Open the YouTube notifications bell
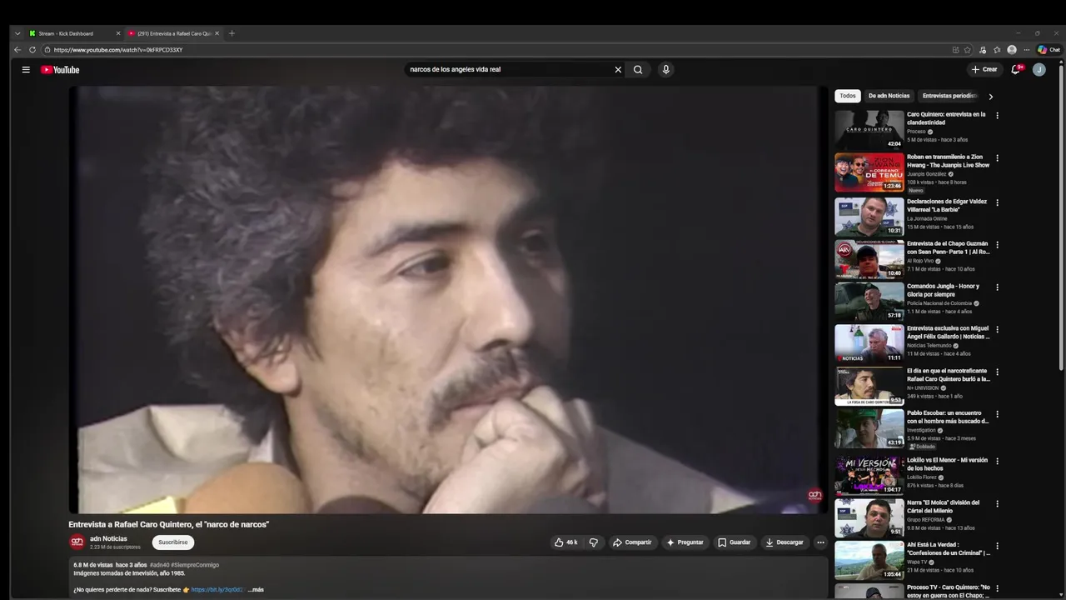The height and width of the screenshot is (600, 1066). point(1016,70)
